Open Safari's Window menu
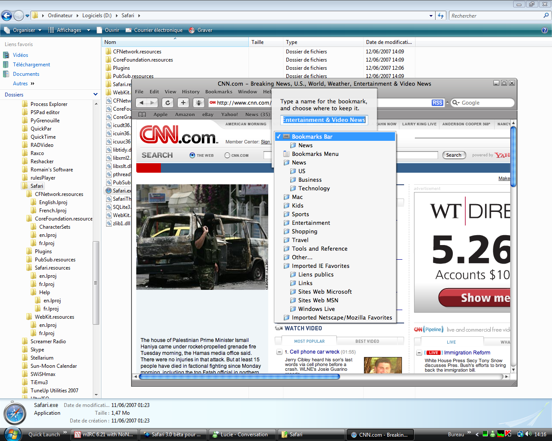Viewport: 552px width, 441px height. click(248, 92)
